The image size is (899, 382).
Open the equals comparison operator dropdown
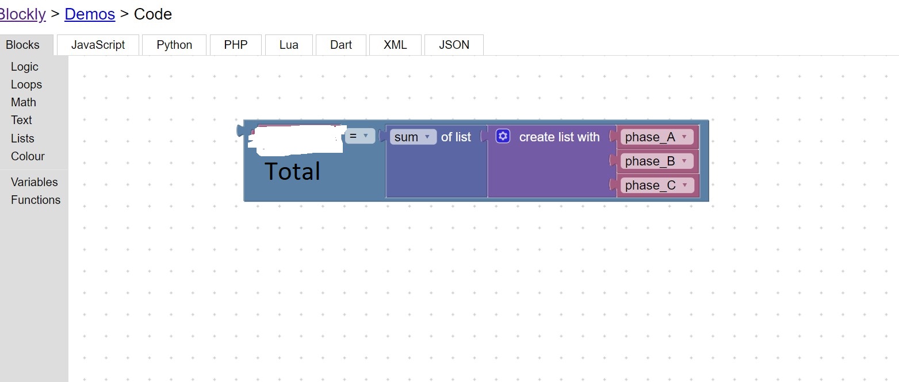[360, 136]
